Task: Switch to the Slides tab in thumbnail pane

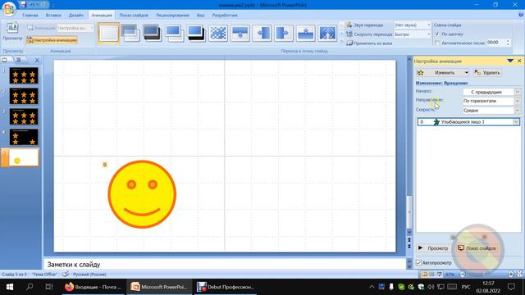Action: click(5, 60)
